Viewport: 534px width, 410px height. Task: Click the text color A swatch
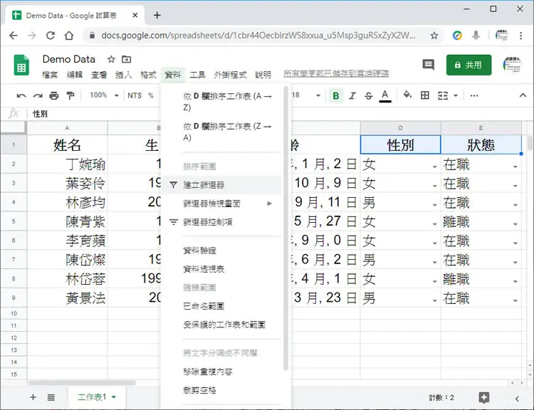(384, 95)
